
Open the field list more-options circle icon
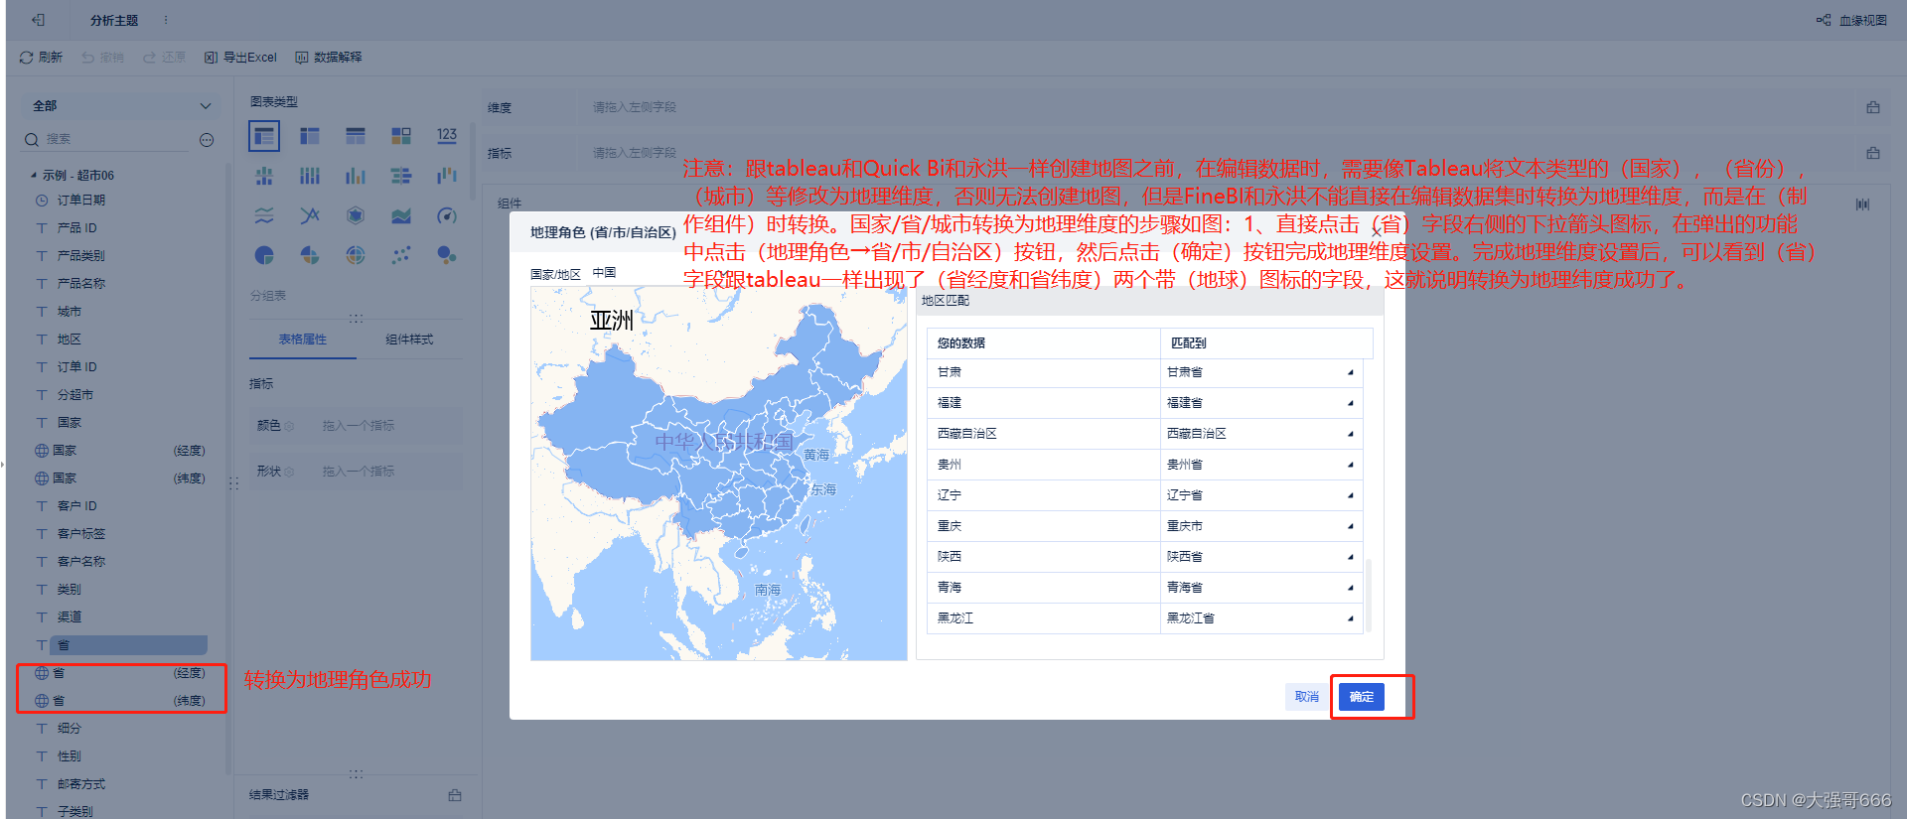[207, 140]
